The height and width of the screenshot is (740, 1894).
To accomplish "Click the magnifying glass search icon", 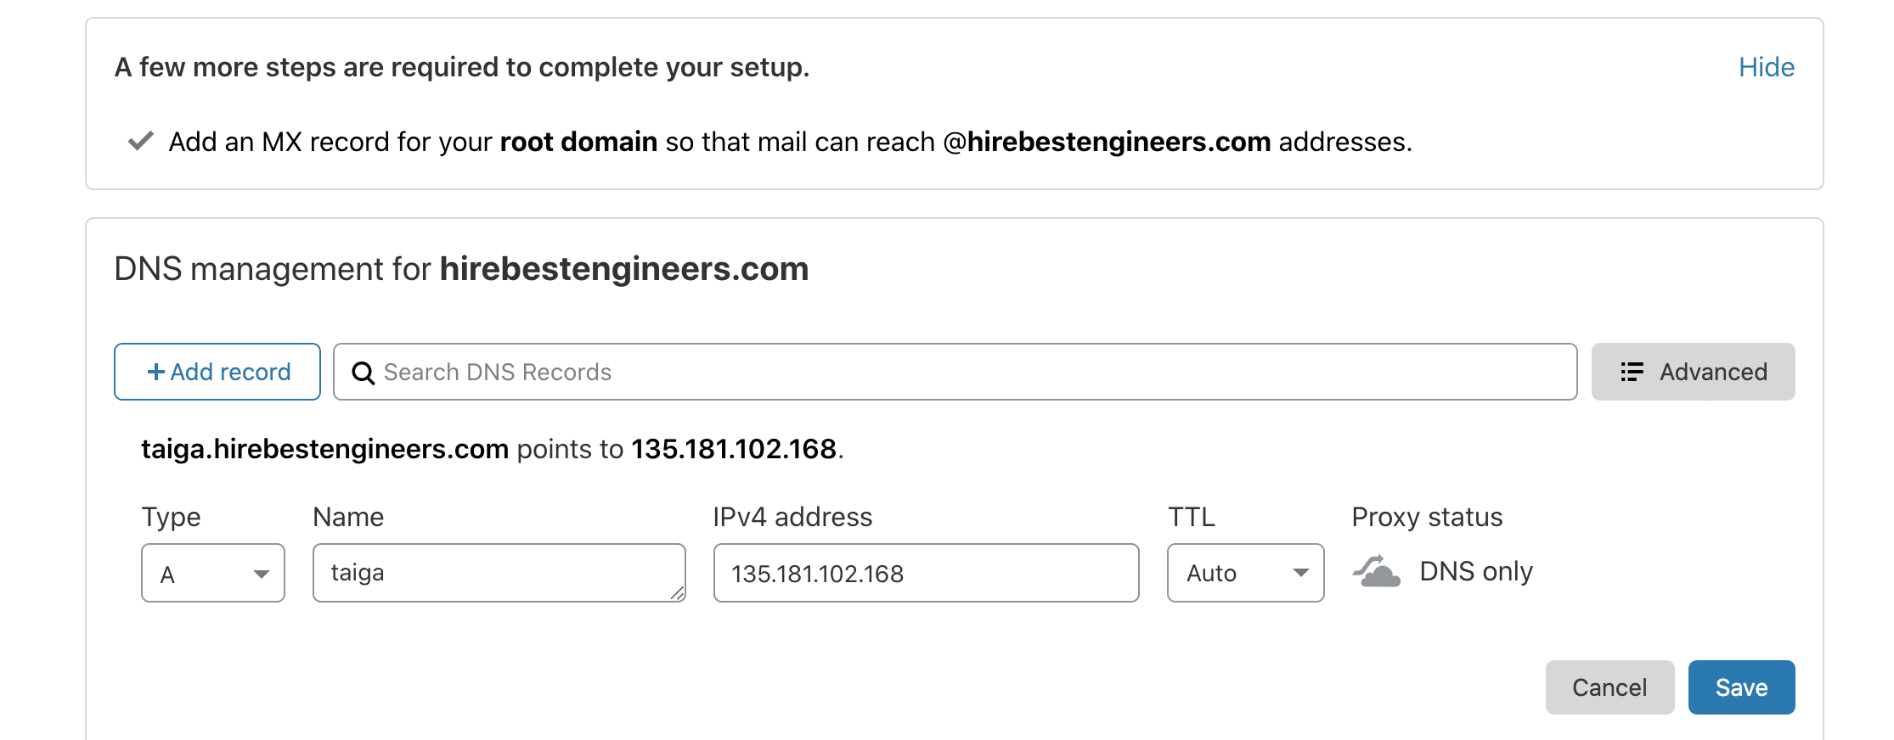I will (x=363, y=373).
